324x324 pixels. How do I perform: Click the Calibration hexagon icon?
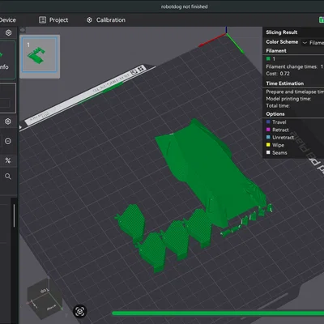pyautogui.click(x=89, y=20)
